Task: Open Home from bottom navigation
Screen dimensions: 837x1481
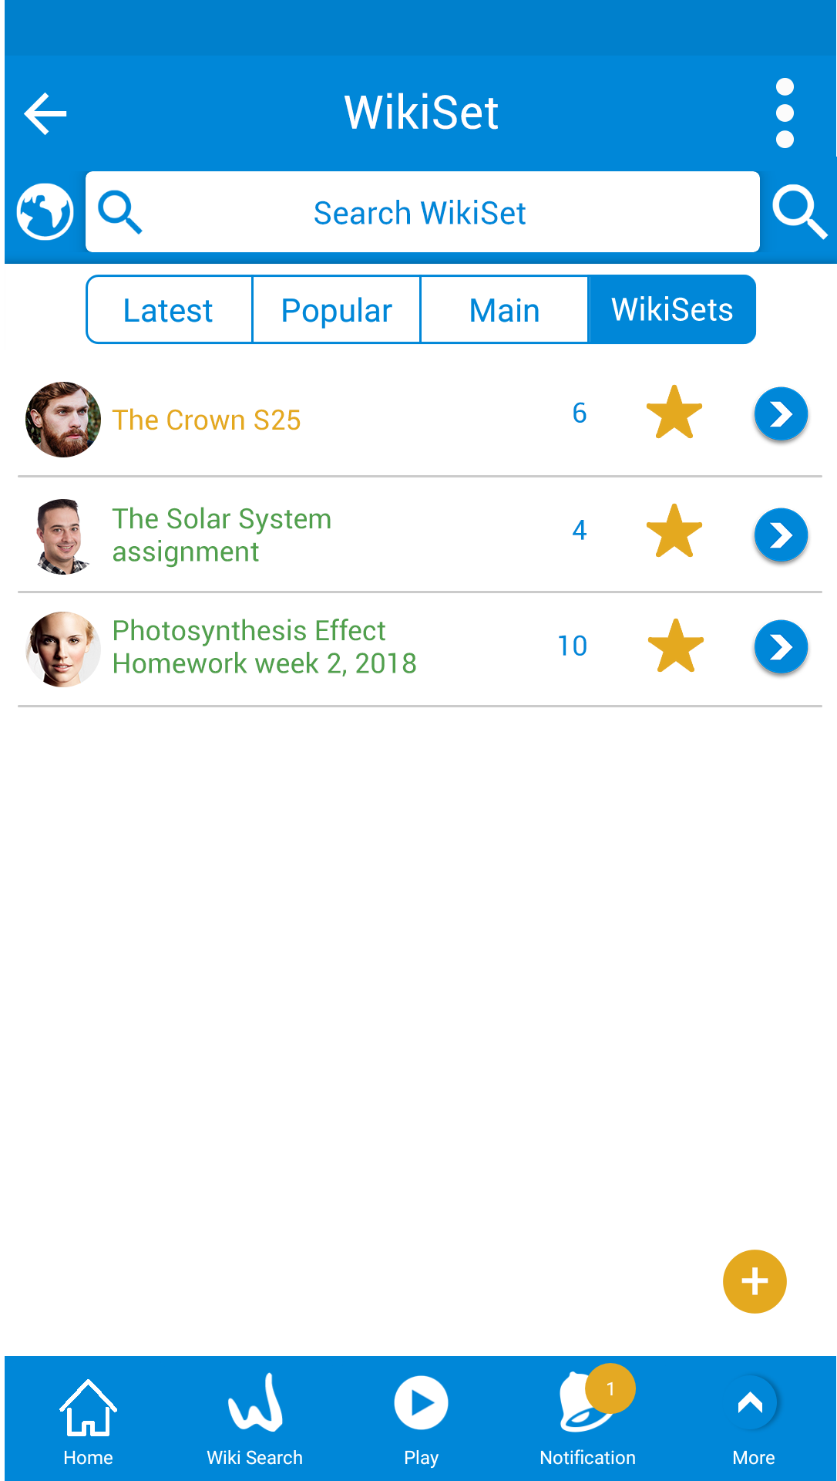Action: click(88, 1422)
